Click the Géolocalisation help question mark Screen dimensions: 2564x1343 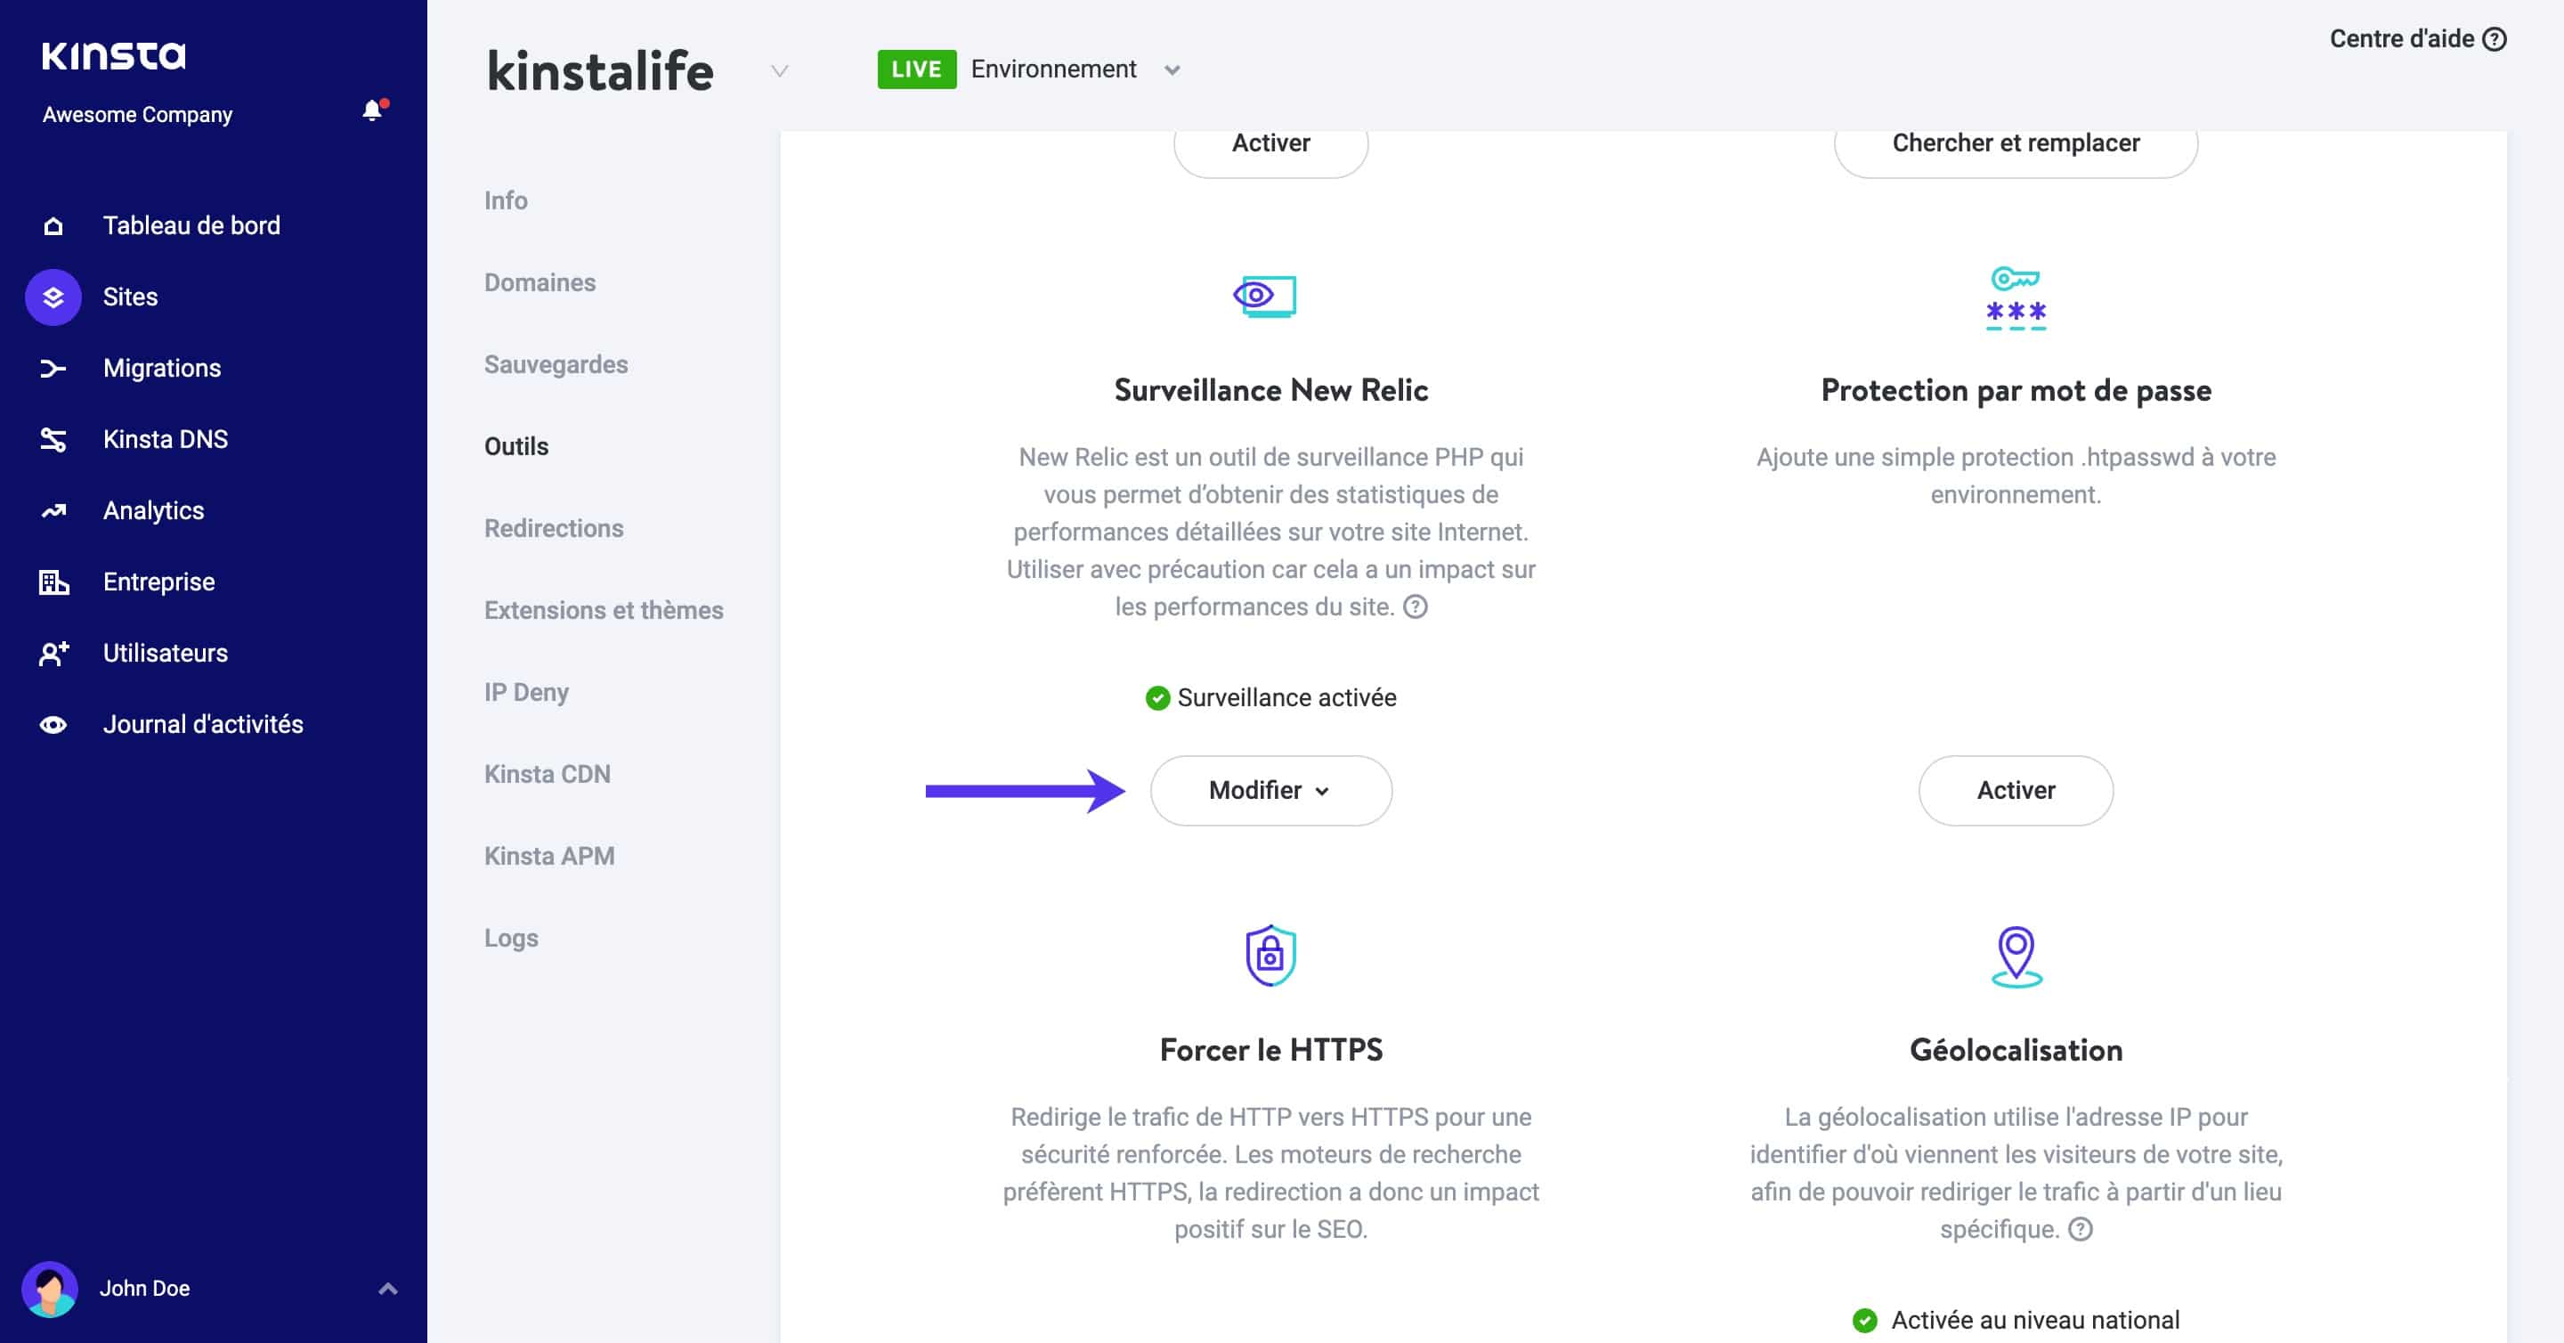2080,1230
